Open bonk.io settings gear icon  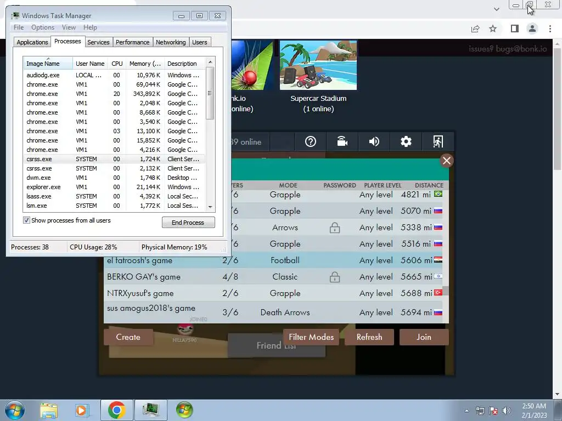(x=406, y=142)
